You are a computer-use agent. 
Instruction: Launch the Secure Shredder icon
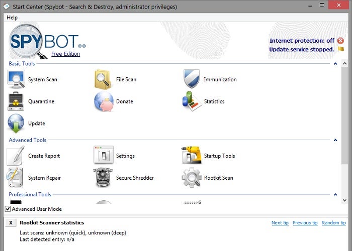pyautogui.click(x=104, y=178)
